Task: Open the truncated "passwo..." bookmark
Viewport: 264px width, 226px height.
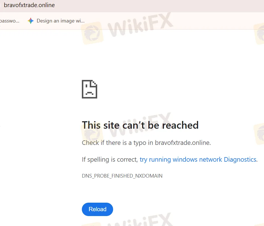Action: click(10, 21)
